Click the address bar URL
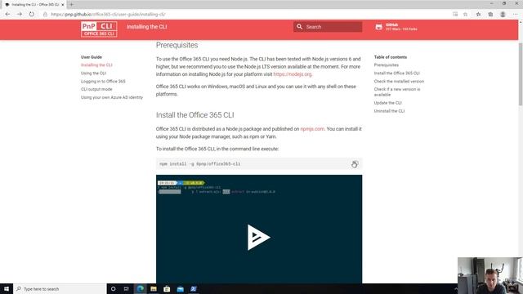The image size is (523, 294). 108,15
